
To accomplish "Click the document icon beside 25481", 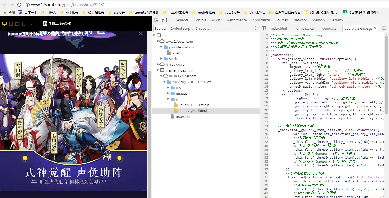I will (169, 53).
